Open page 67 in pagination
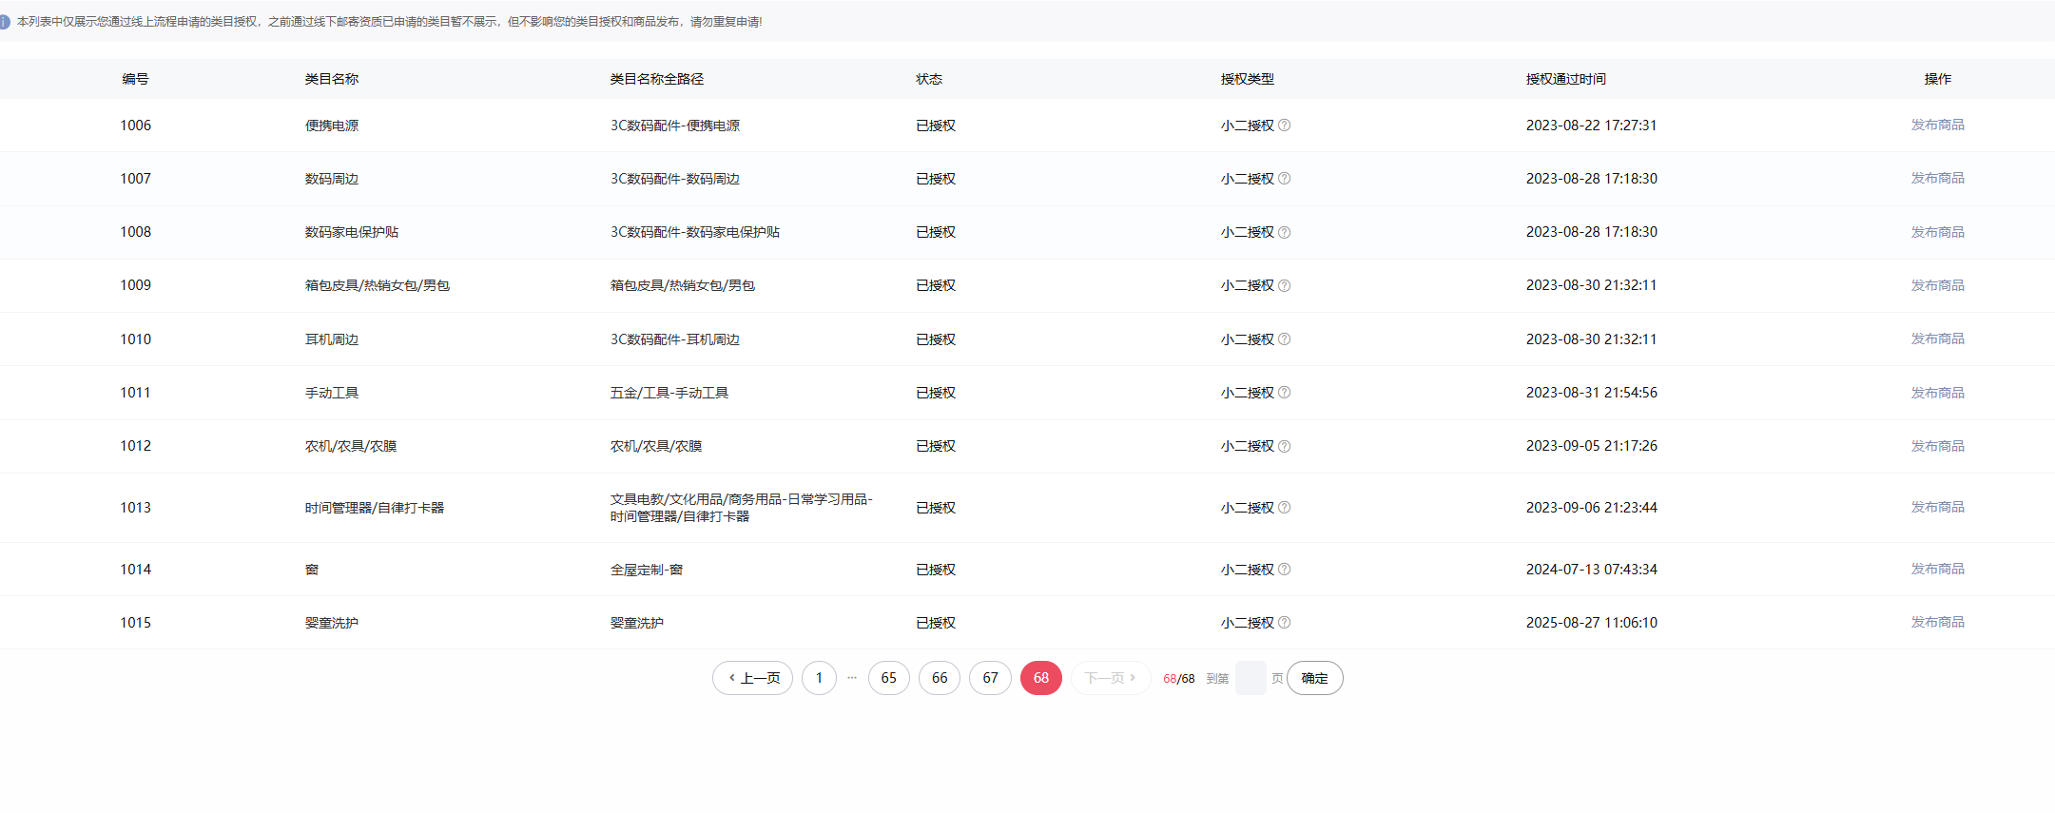The width and height of the screenshot is (2055, 813). (x=990, y=678)
